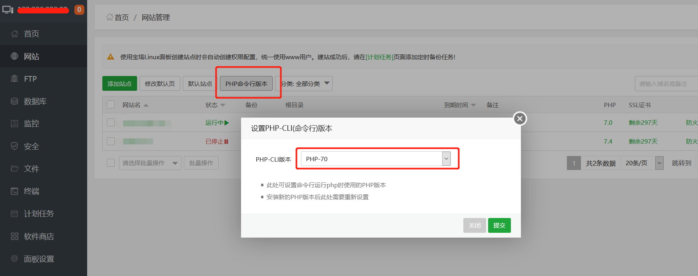698x276 pixels.
Task: Open the 20条/页 page size dropdown
Action: click(642, 163)
